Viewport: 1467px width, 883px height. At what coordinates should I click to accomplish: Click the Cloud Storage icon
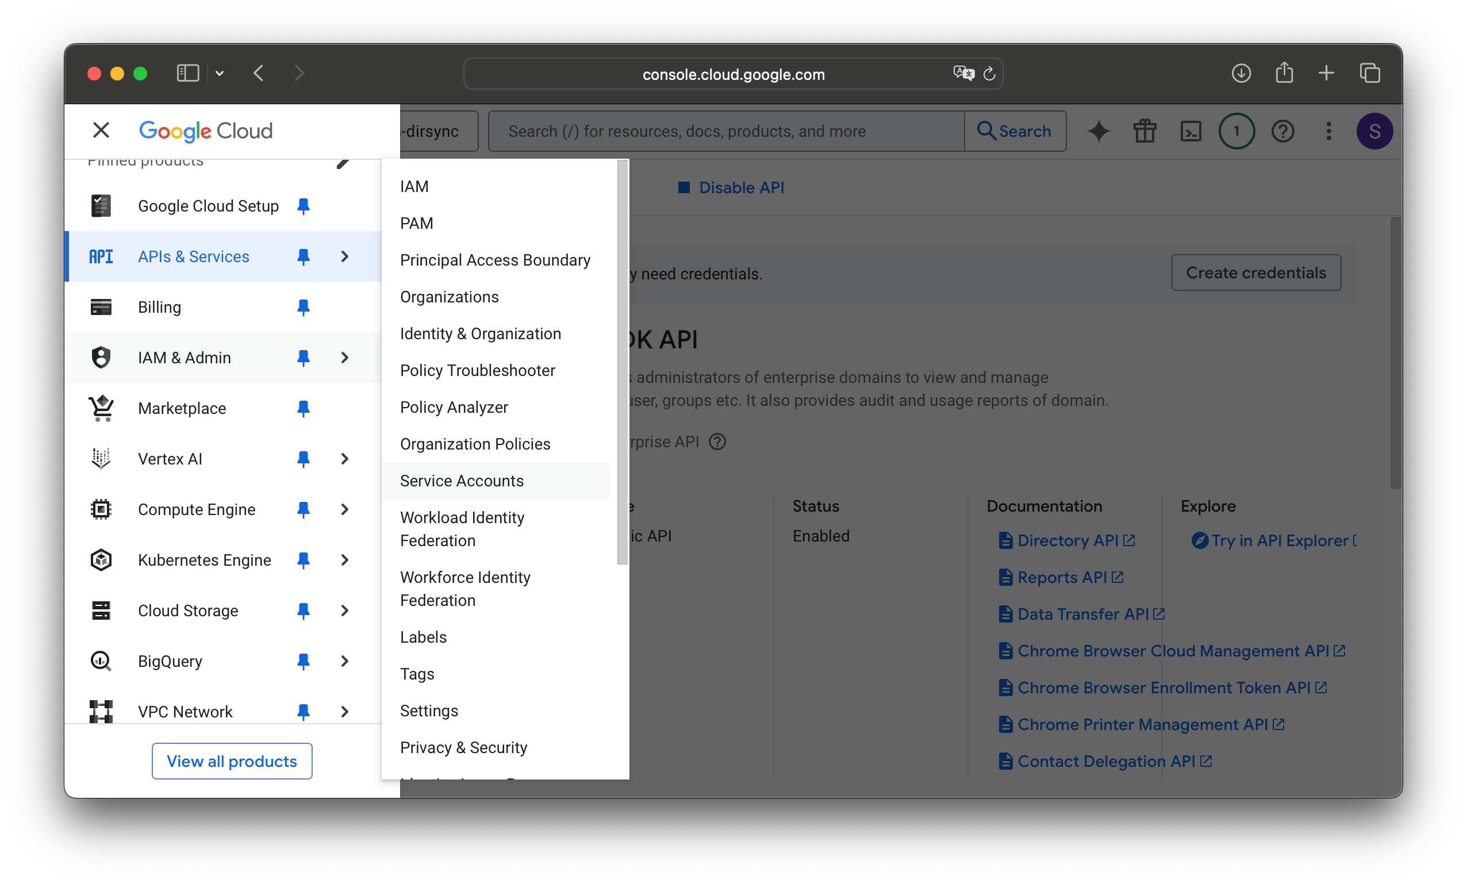click(101, 611)
